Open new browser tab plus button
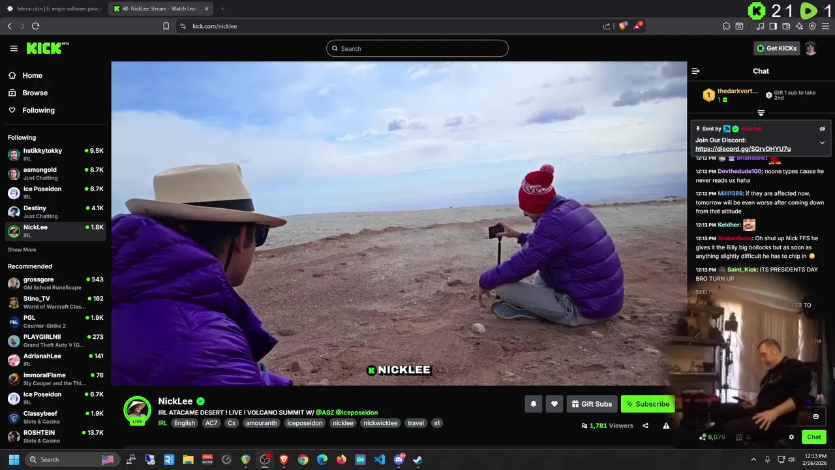 (x=222, y=8)
